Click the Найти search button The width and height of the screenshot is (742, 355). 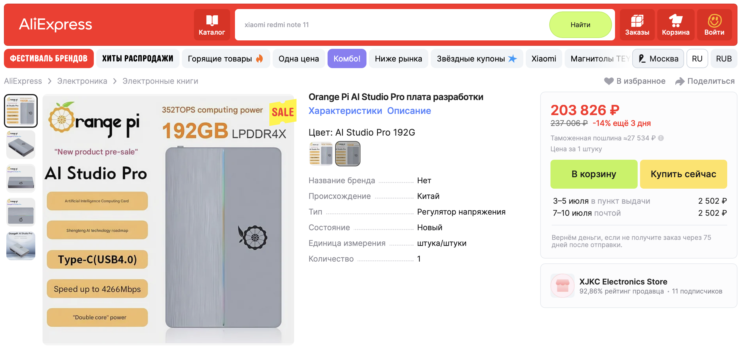click(x=580, y=25)
